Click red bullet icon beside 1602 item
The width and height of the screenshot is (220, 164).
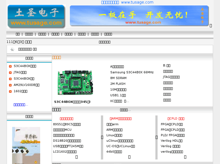coord(10,91)
